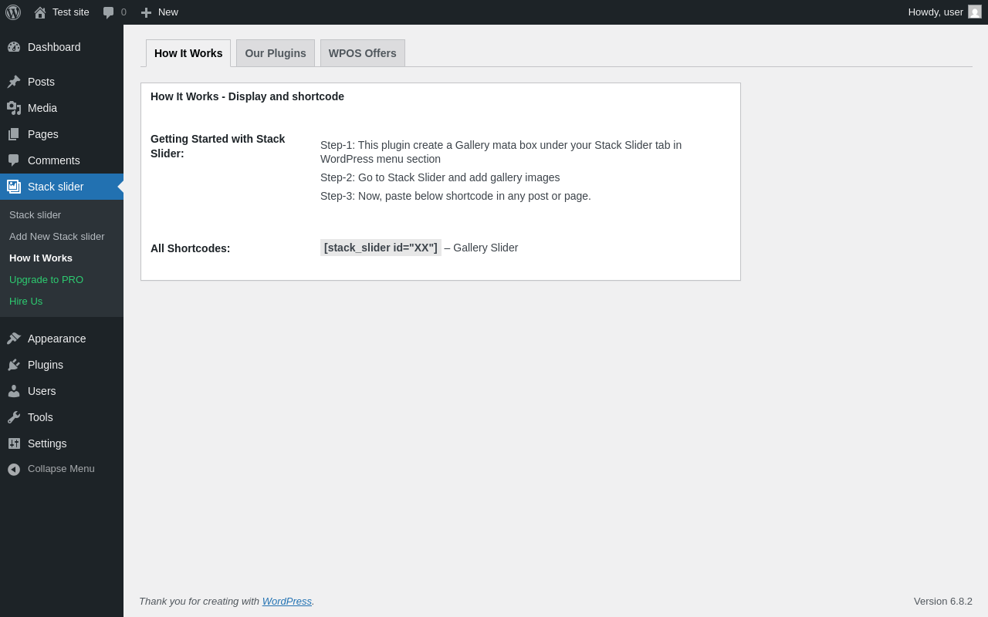Screen dimensions: 988x617
Task: Click the Collapse Menu arrow icon
Action: (x=14, y=469)
